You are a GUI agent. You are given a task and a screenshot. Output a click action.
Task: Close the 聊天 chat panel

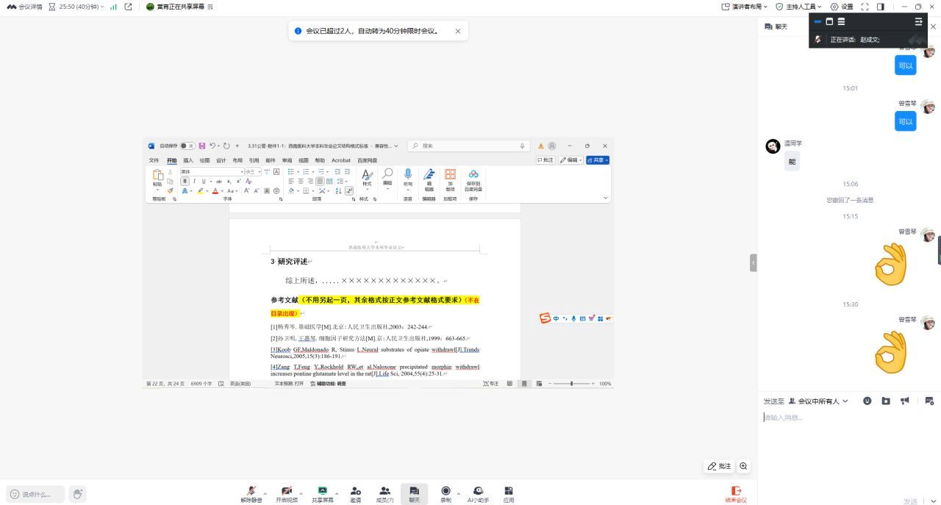[934, 26]
